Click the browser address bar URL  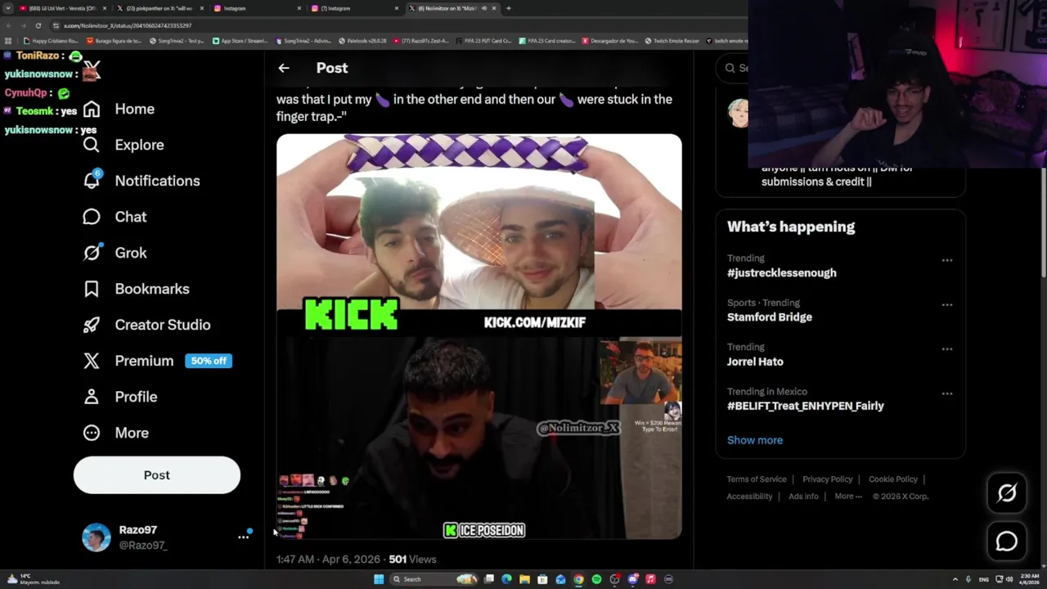[128, 25]
